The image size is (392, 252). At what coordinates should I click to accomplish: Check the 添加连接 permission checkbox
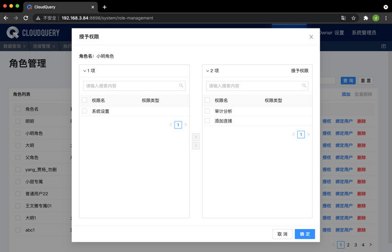[207, 120]
